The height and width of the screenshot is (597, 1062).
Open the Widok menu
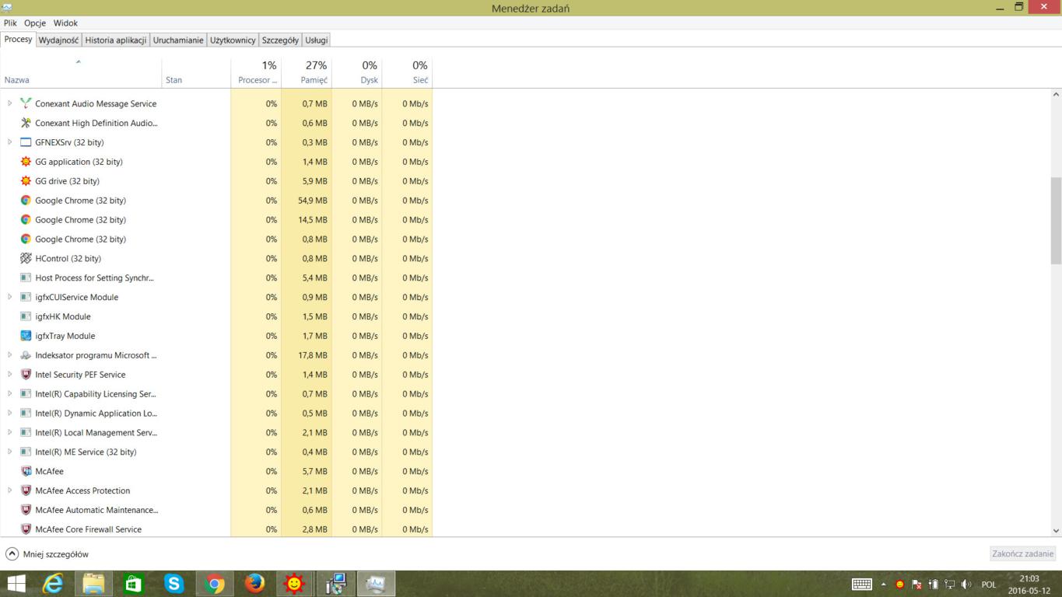click(65, 23)
